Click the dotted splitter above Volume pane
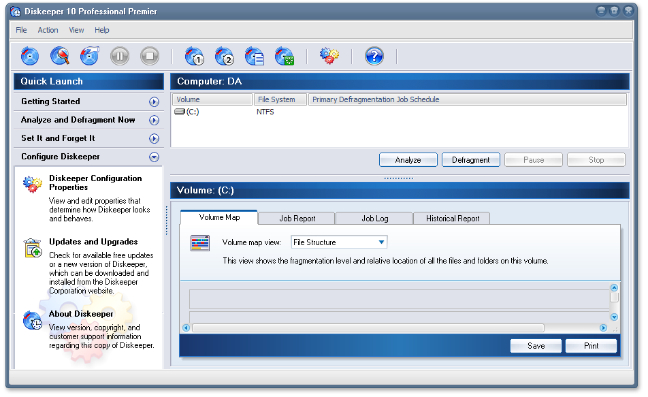This screenshot has width=648, height=397. [x=398, y=178]
